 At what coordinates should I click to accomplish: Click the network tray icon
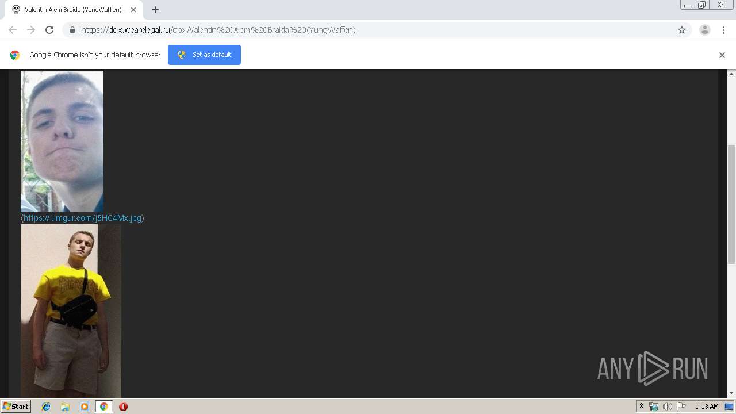click(654, 407)
